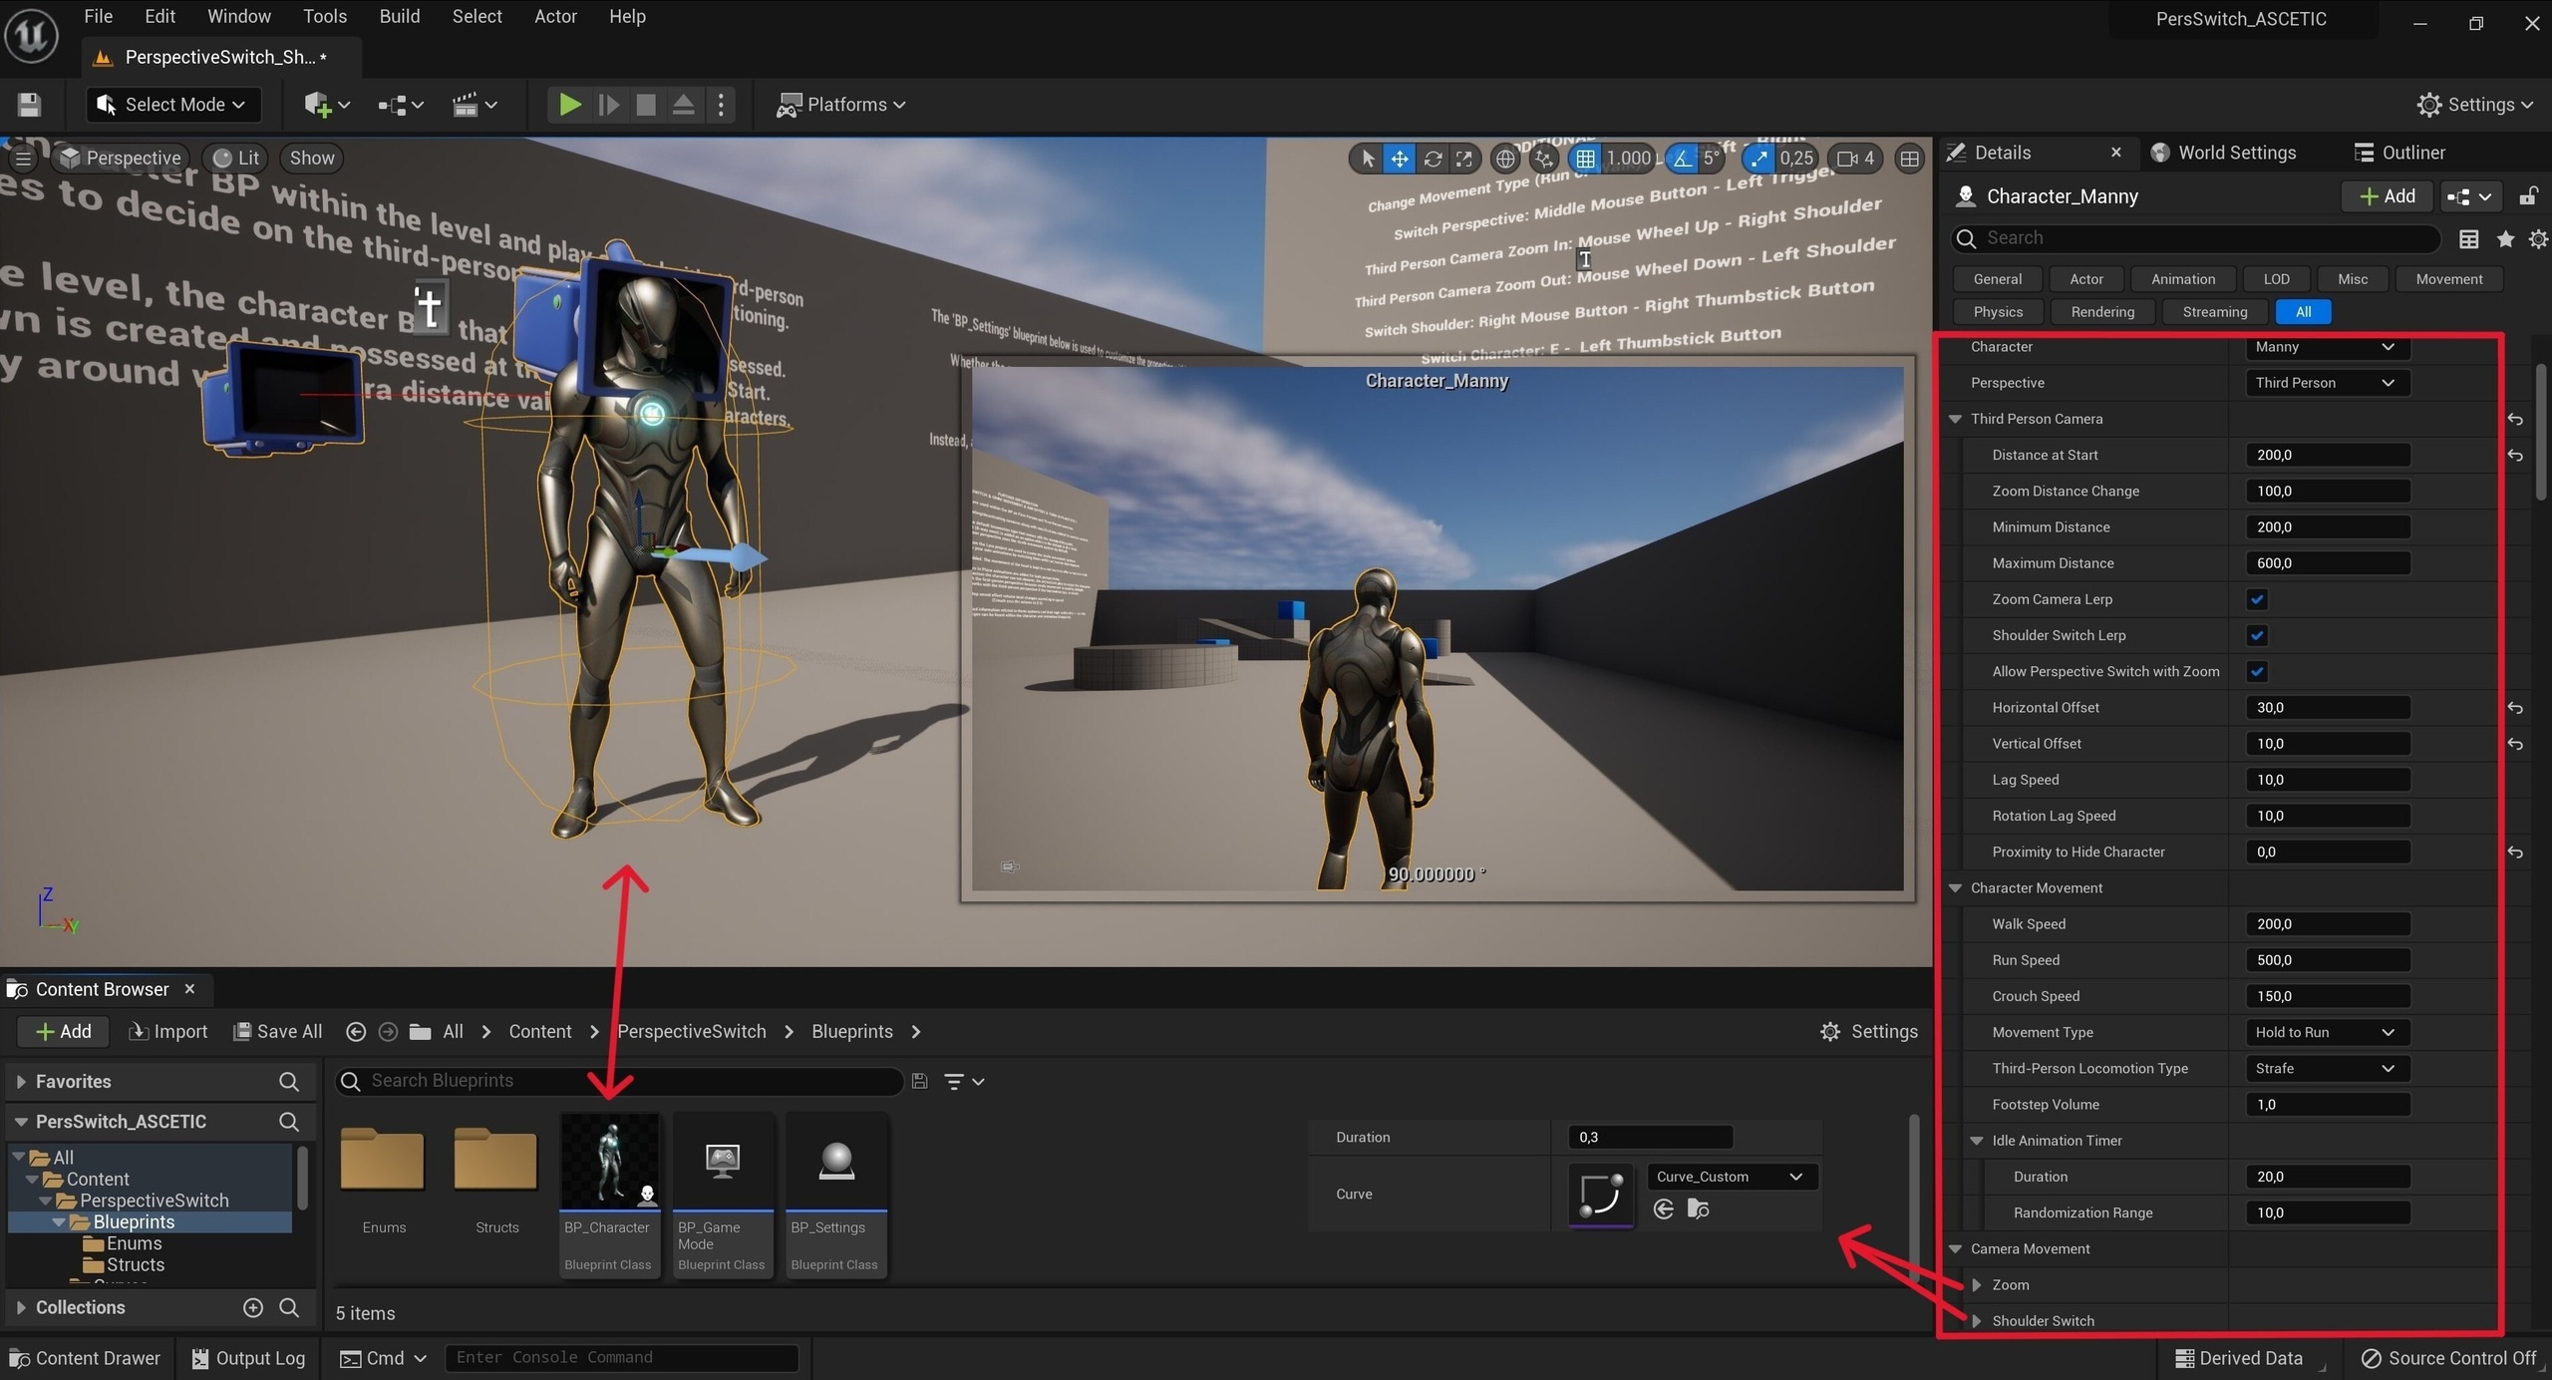Viewport: 2552px width, 1380px height.
Task: Open the viewport options hamburger menu
Action: [23, 159]
